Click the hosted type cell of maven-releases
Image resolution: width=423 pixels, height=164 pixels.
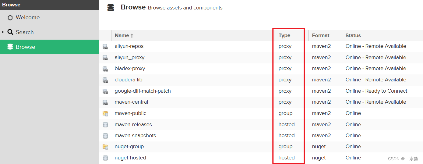[287, 124]
